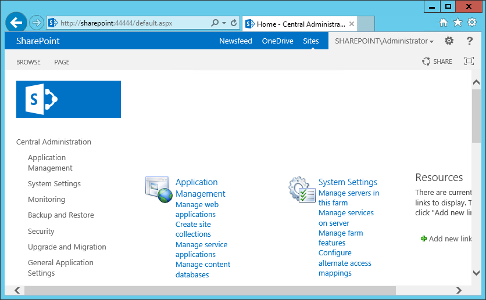Click the browser Back arrow button
This screenshot has height=300, width=486.
click(x=16, y=22)
